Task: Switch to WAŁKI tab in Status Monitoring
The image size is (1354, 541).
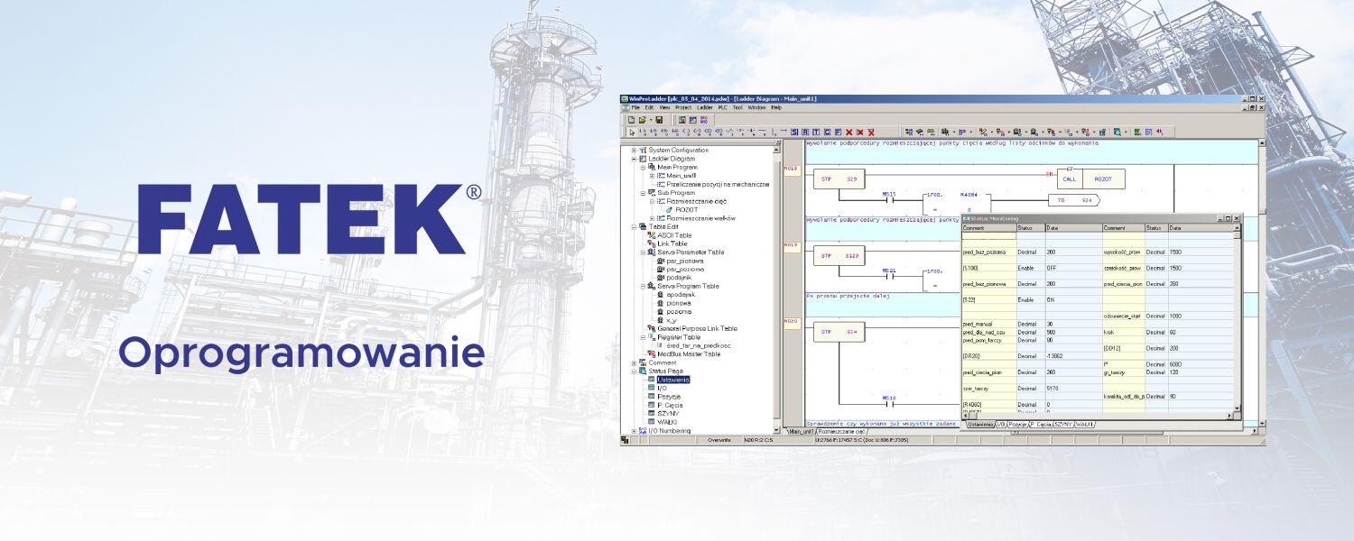Action: point(1085,424)
